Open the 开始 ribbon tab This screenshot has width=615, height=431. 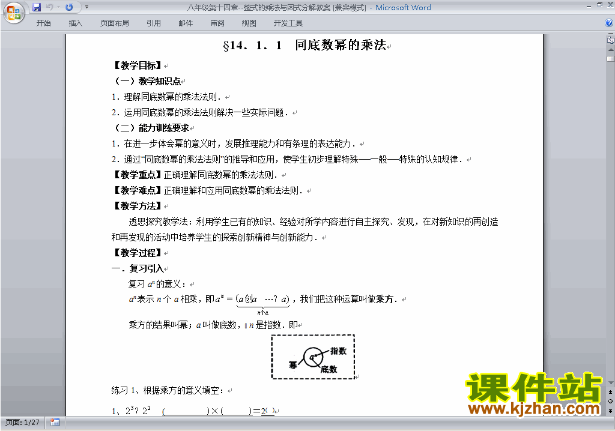pos(43,23)
